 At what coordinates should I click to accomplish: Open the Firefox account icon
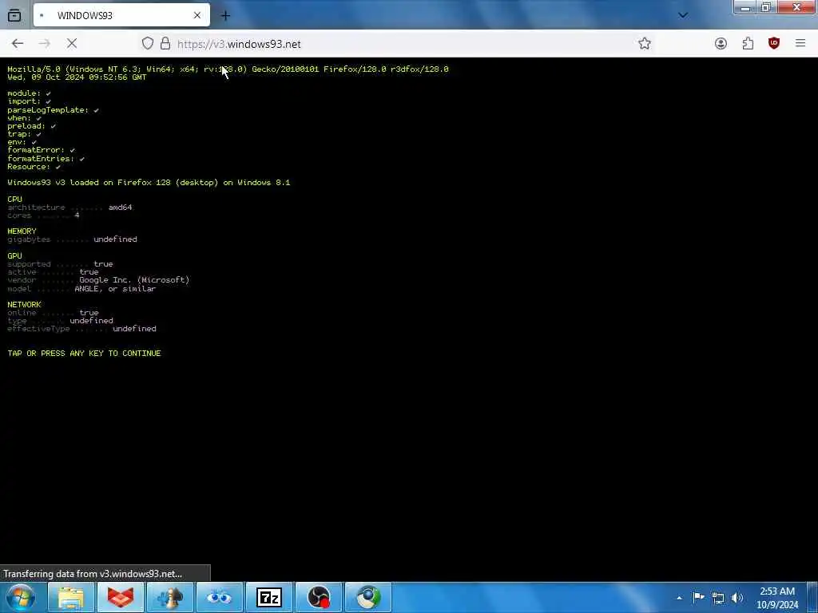pyautogui.click(x=721, y=44)
